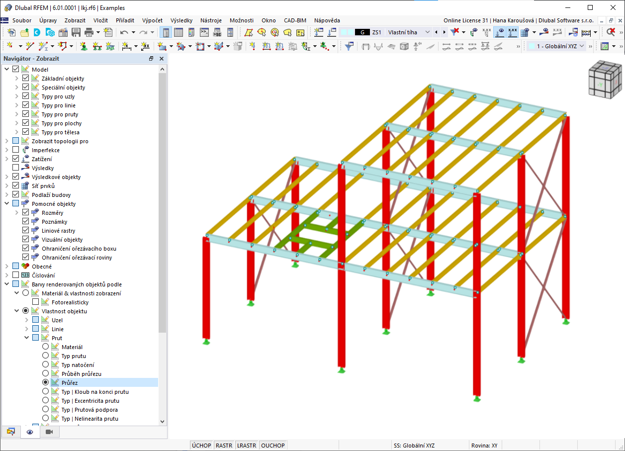Open the Soubor menu

click(x=22, y=20)
